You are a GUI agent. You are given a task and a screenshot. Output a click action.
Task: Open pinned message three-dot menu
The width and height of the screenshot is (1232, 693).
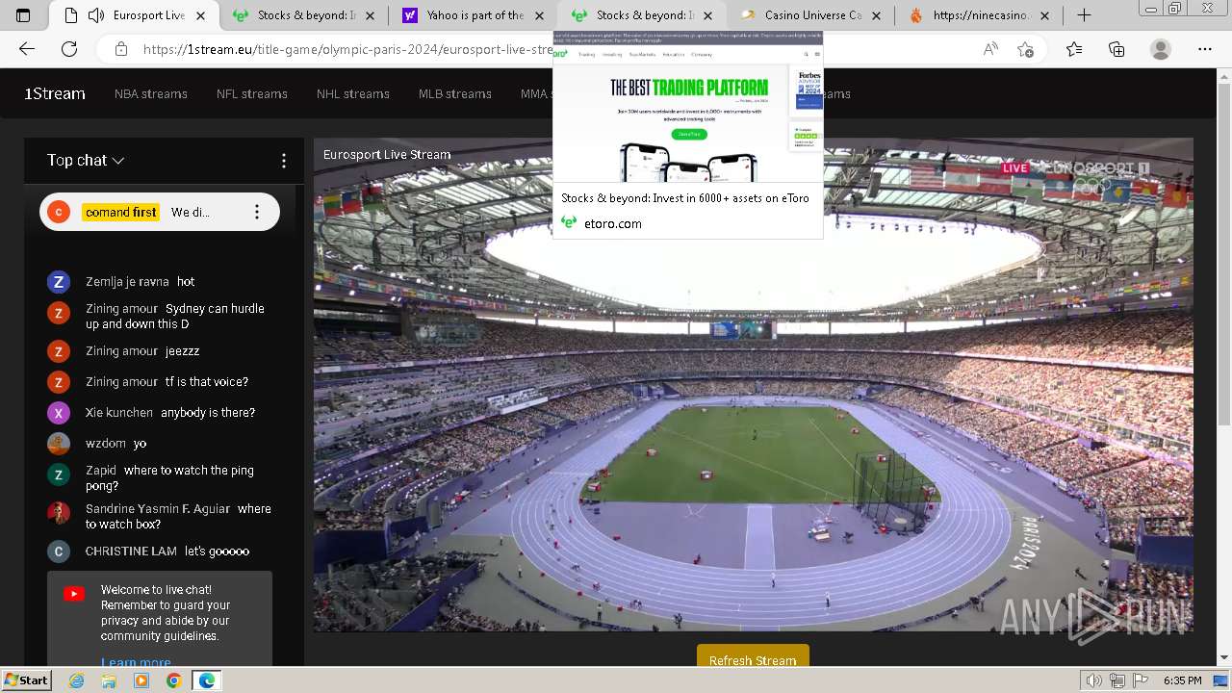click(256, 212)
